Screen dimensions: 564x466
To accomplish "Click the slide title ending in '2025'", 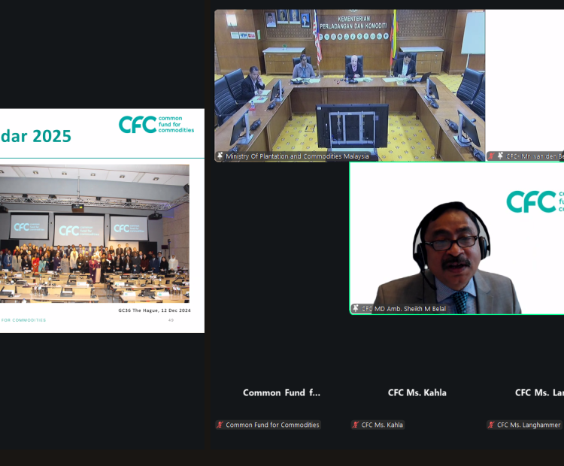I will click(x=36, y=136).
